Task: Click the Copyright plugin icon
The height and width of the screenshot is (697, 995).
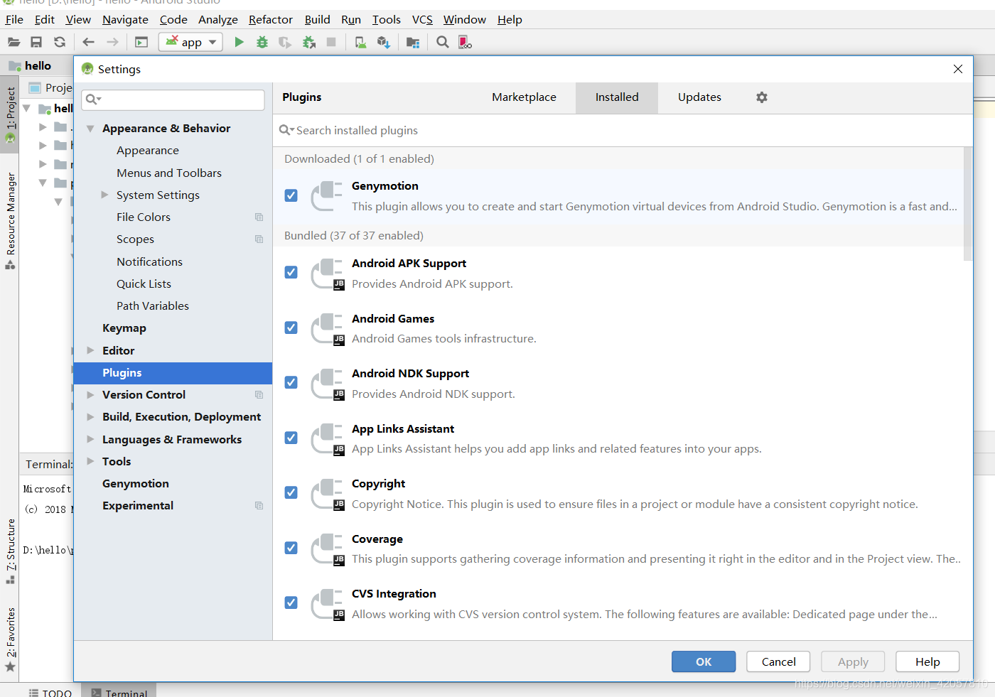Action: 327,495
